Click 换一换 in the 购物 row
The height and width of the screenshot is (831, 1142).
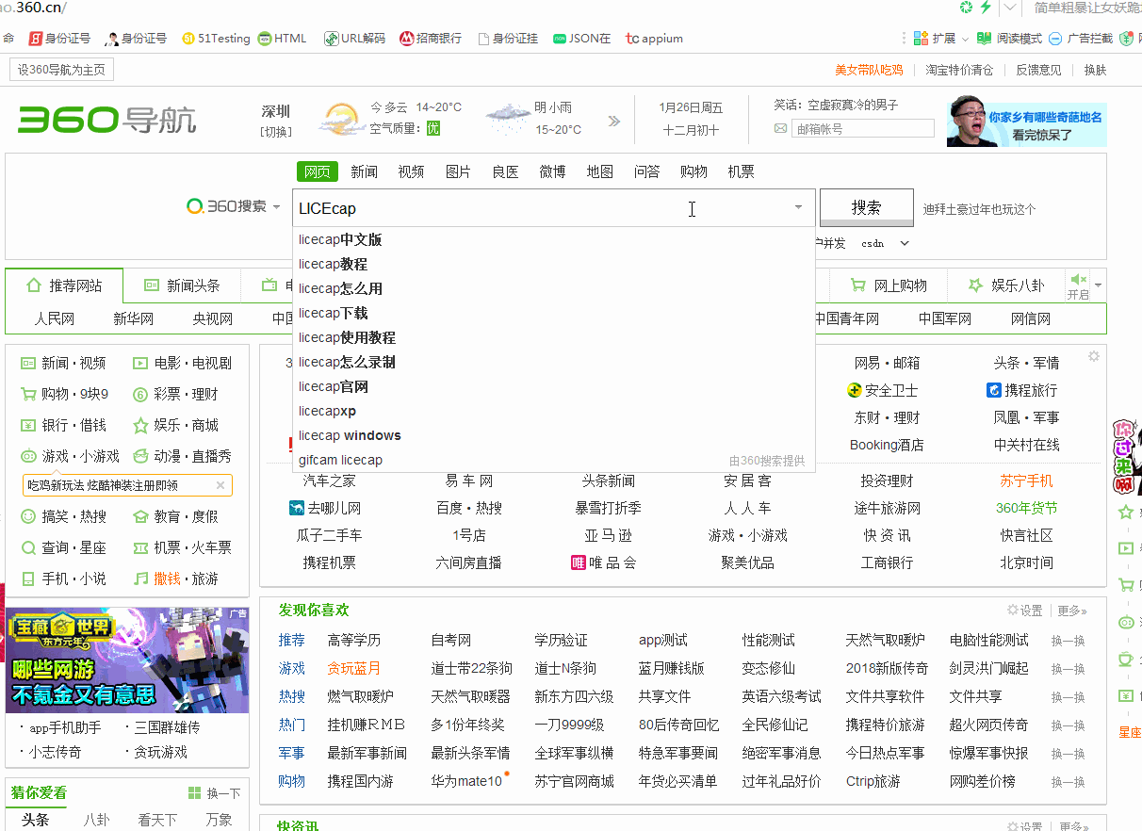1068,782
